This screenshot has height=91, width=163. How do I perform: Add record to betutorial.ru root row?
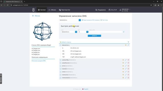click(126, 45)
